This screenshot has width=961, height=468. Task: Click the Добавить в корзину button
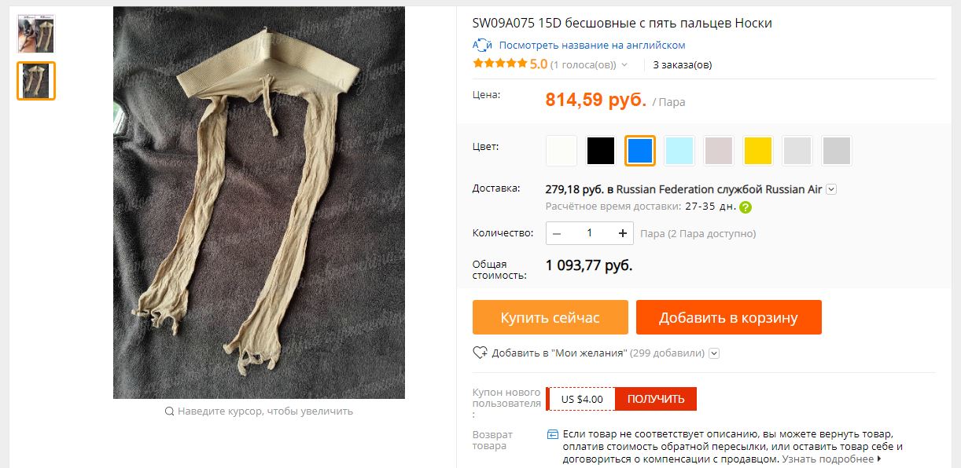coord(729,317)
